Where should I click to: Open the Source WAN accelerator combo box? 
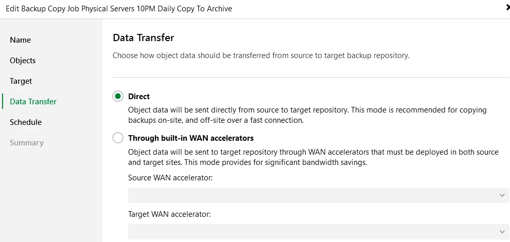[314, 195]
